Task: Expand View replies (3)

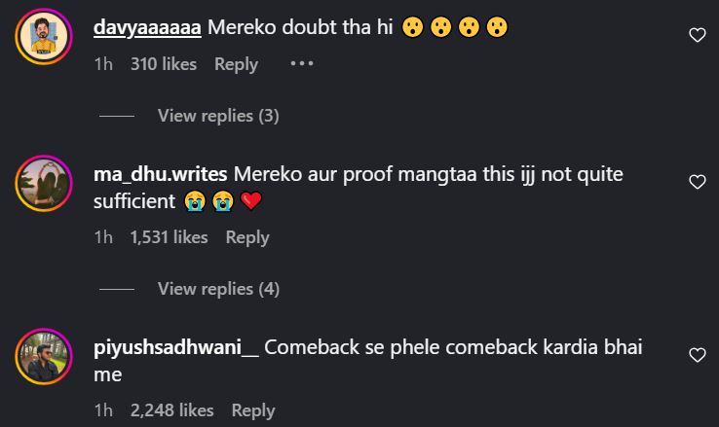Action: click(x=218, y=116)
